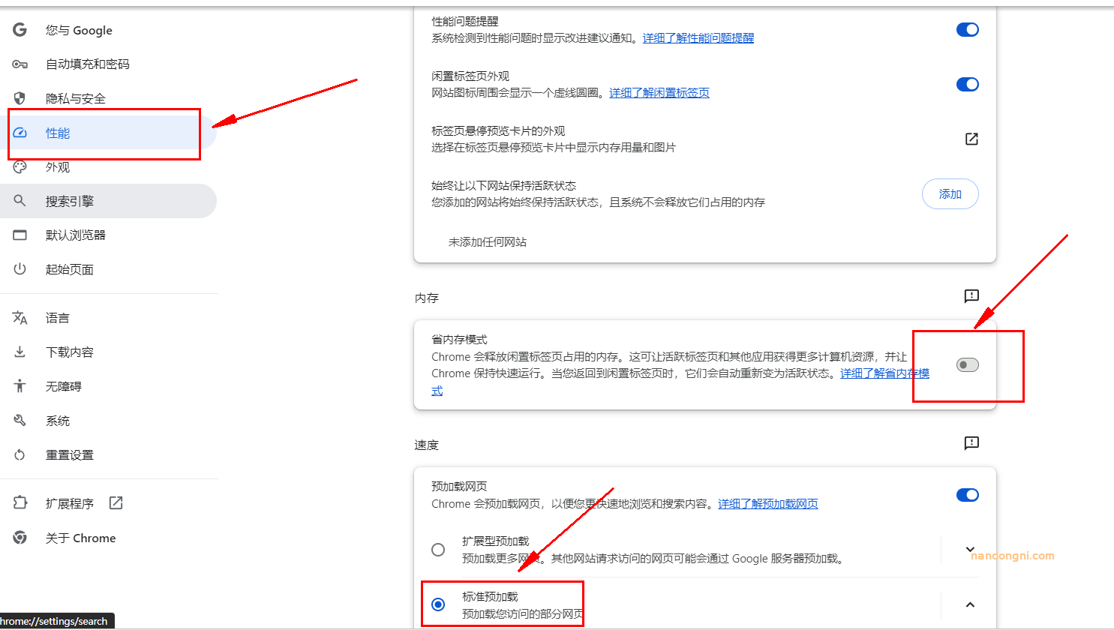Open 详细了解闲置标签页 link

659,93
